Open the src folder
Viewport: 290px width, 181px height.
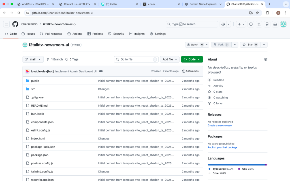point(33,89)
